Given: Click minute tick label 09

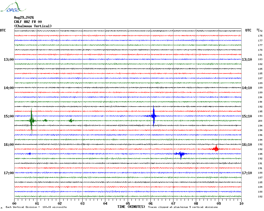Looking at the screenshot, I should pos(219,203).
